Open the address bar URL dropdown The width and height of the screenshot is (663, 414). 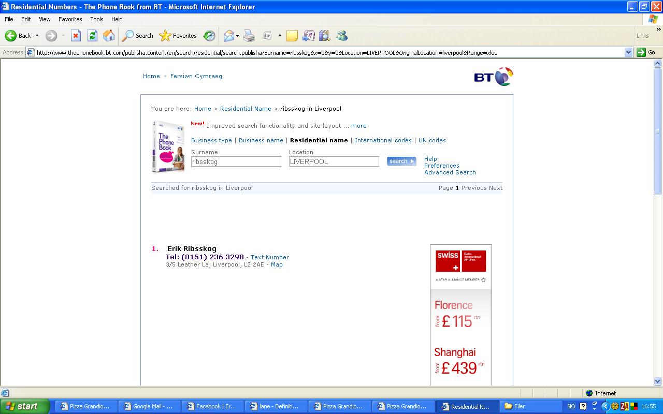click(x=629, y=52)
